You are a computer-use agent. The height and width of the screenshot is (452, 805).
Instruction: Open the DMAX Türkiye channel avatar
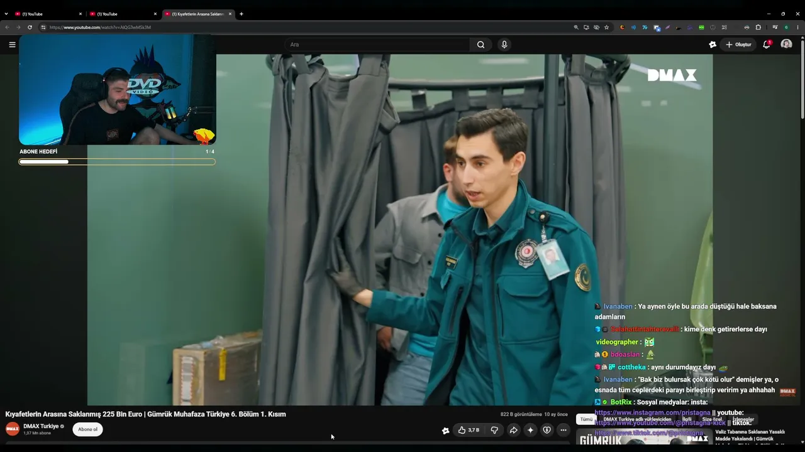click(x=13, y=429)
